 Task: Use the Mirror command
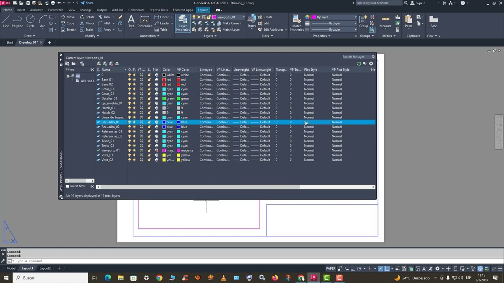tap(87, 23)
